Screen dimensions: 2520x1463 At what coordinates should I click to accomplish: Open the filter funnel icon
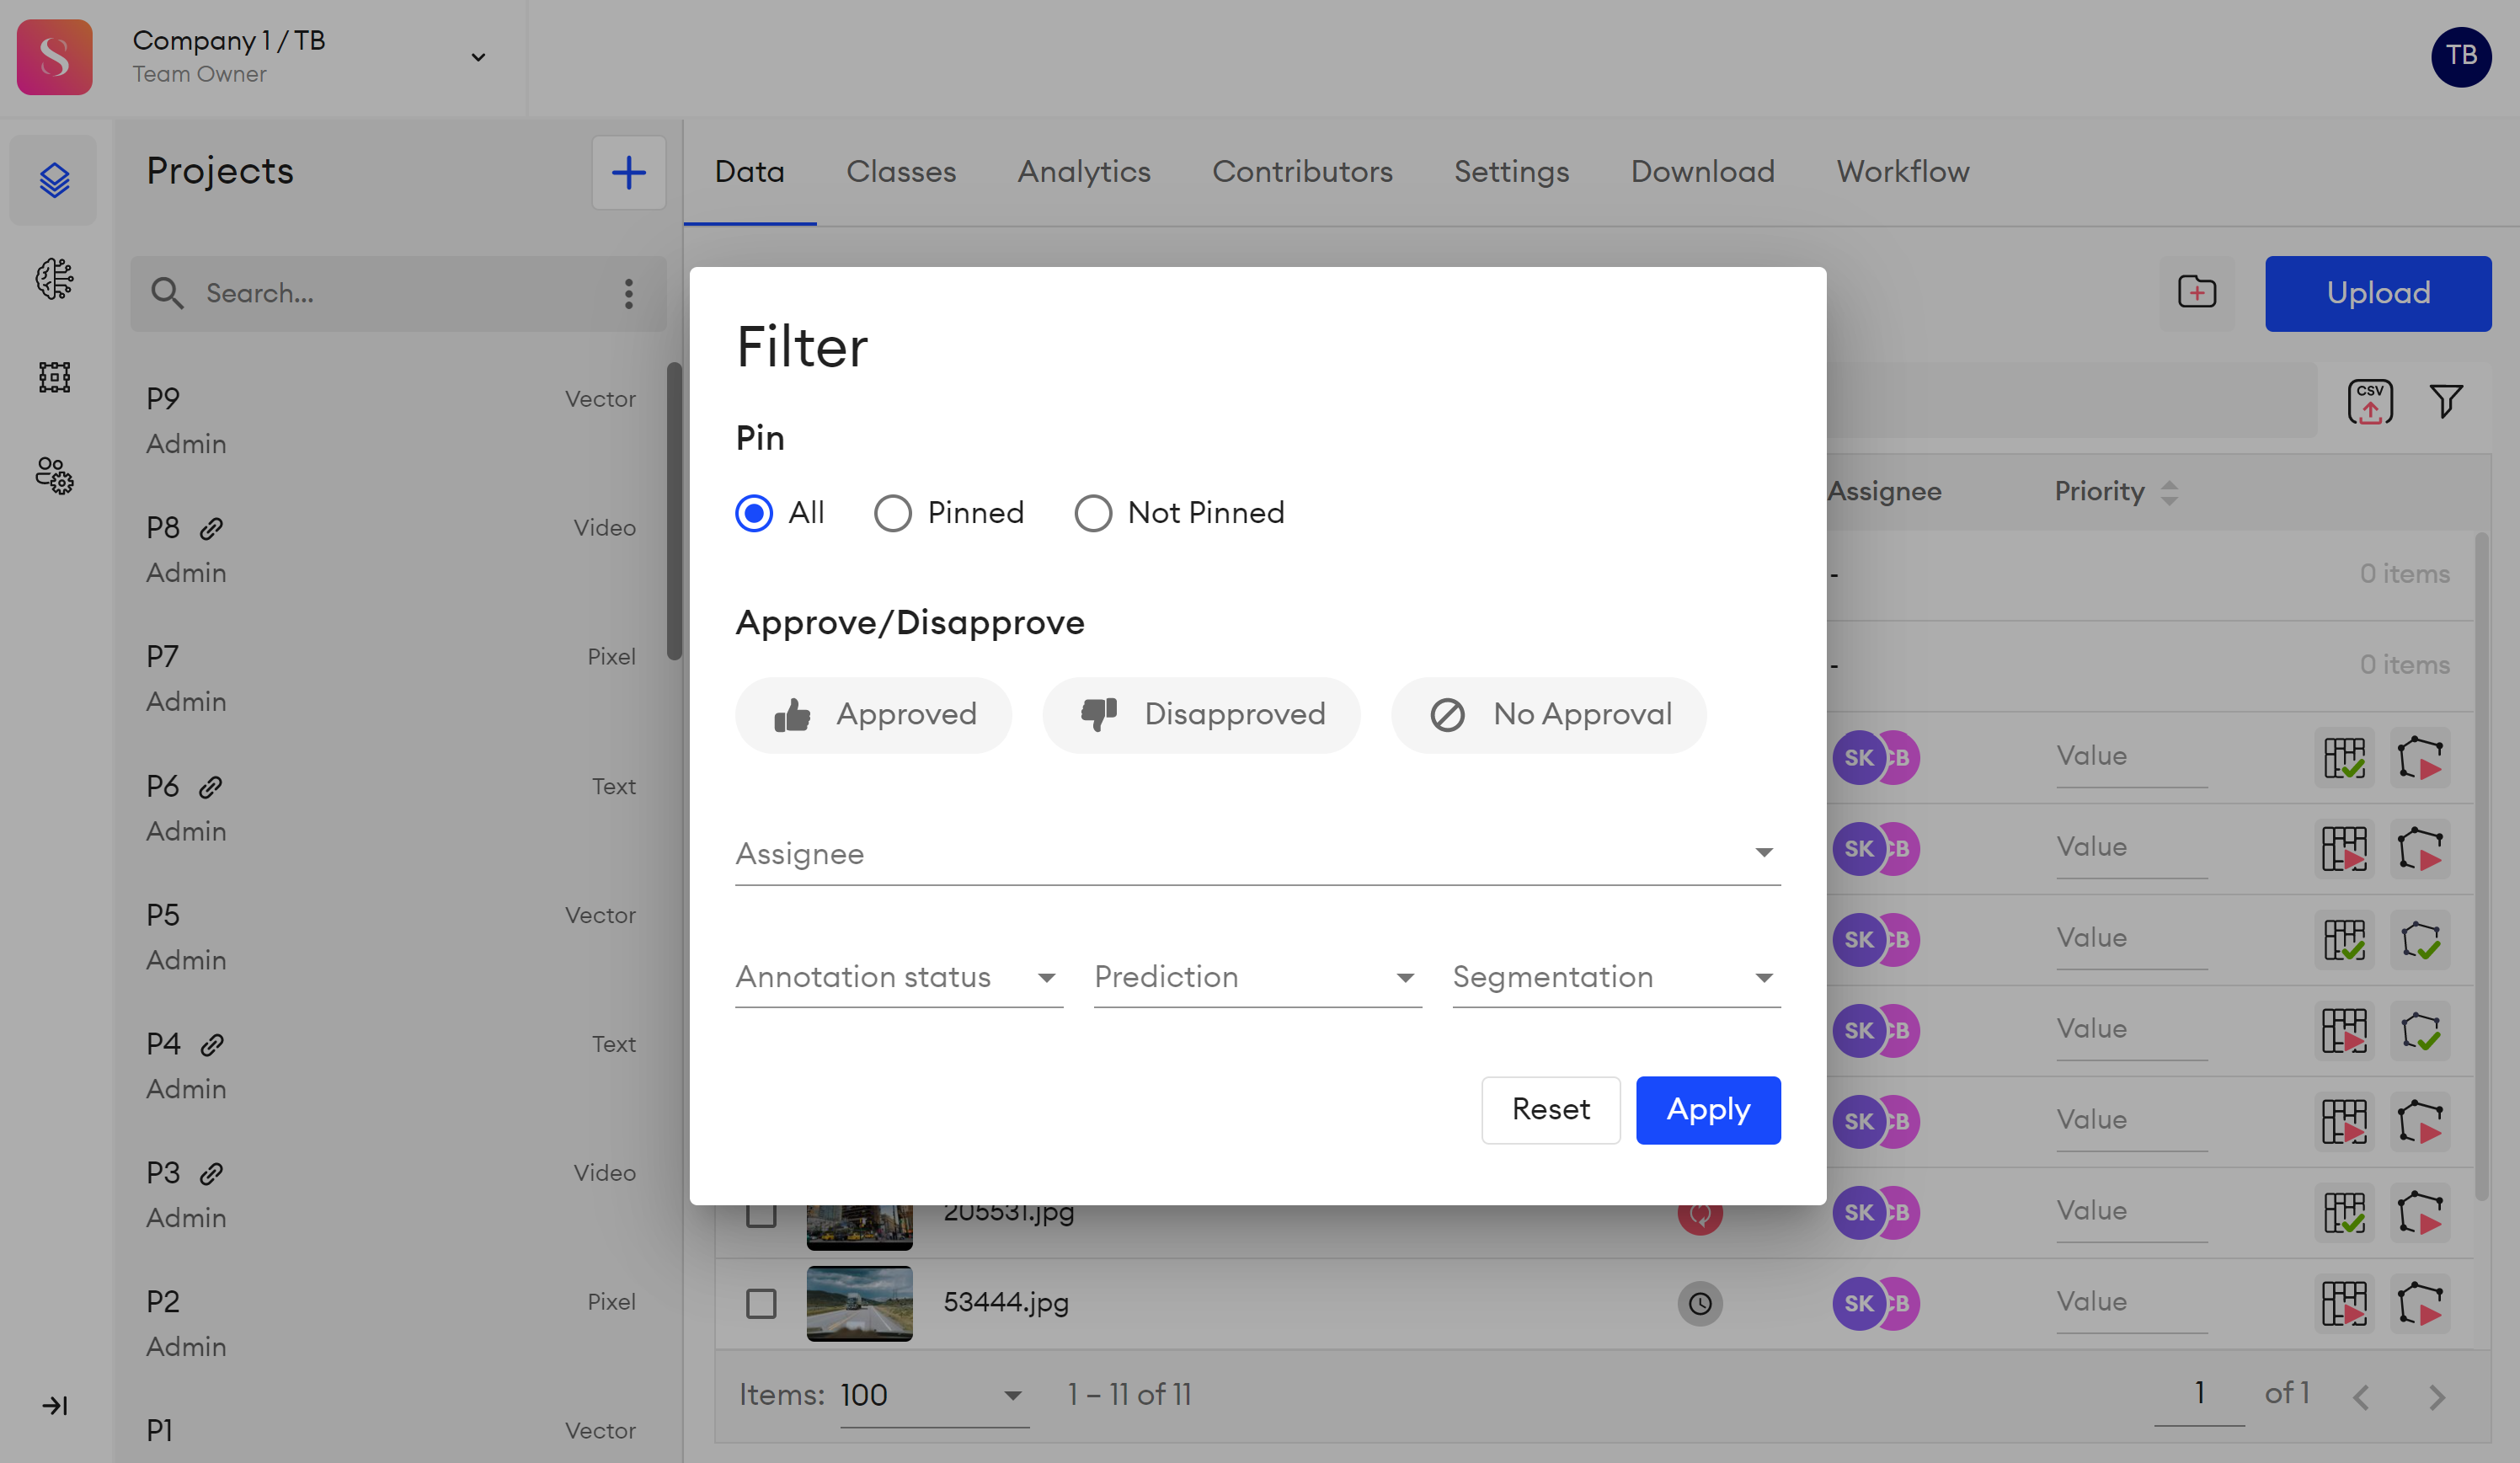click(2446, 401)
